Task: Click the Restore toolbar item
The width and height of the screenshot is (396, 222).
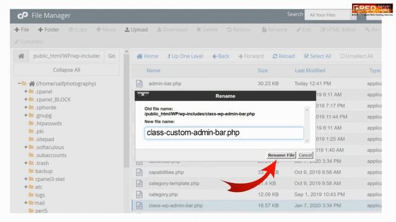Action: (x=239, y=30)
